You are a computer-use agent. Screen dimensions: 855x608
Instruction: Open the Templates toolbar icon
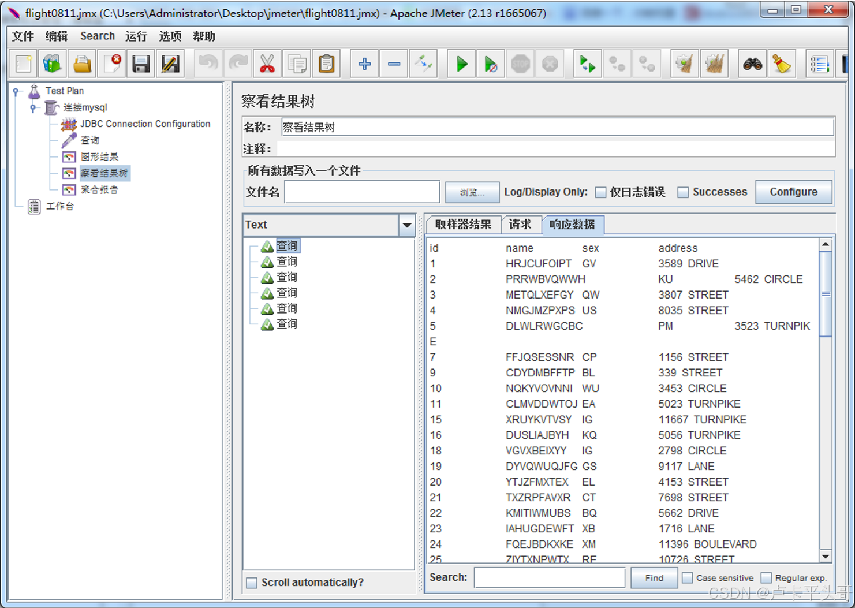coord(53,64)
